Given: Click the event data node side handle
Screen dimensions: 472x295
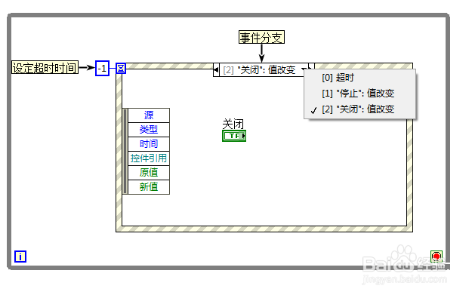Looking at the screenshot, I should click(x=125, y=151).
